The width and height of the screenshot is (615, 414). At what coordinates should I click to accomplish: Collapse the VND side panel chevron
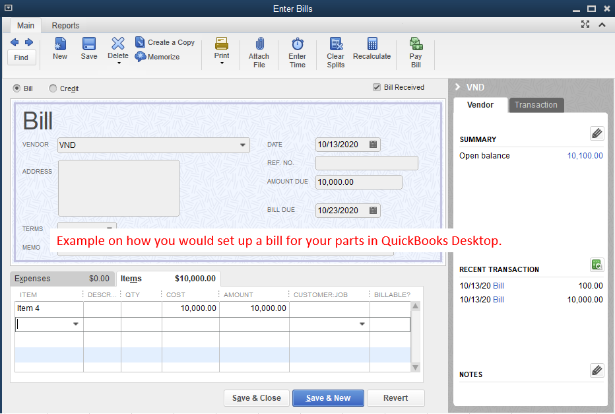click(x=458, y=86)
